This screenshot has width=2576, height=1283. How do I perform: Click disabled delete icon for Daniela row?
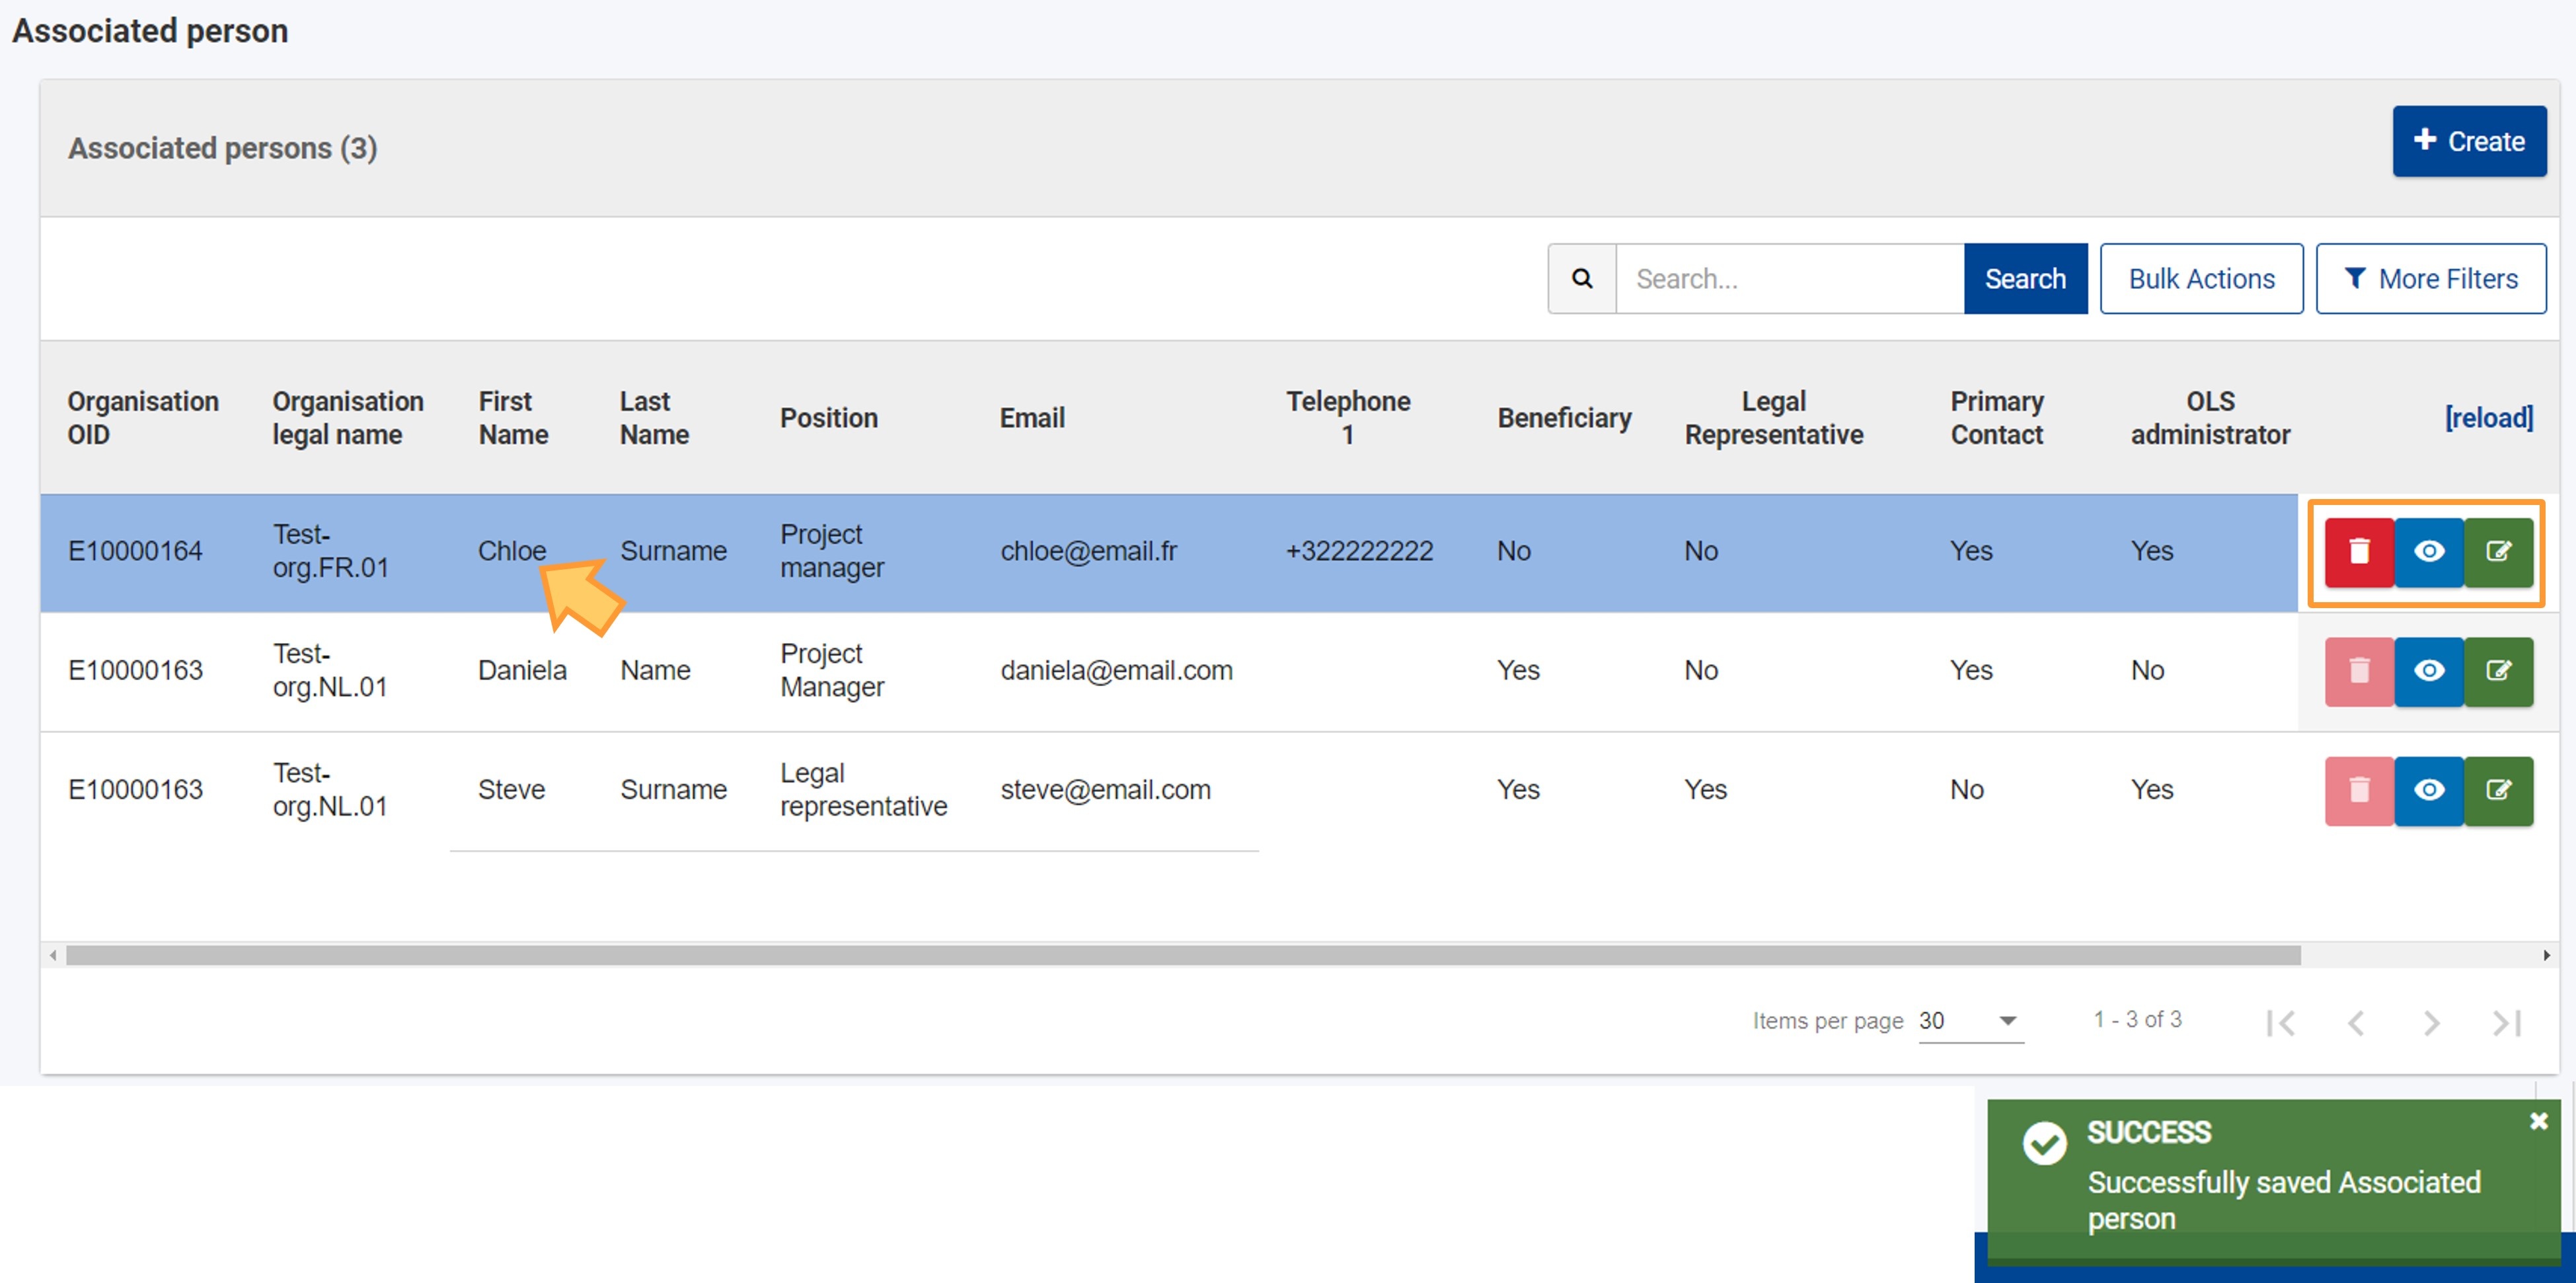pyautogui.click(x=2359, y=671)
